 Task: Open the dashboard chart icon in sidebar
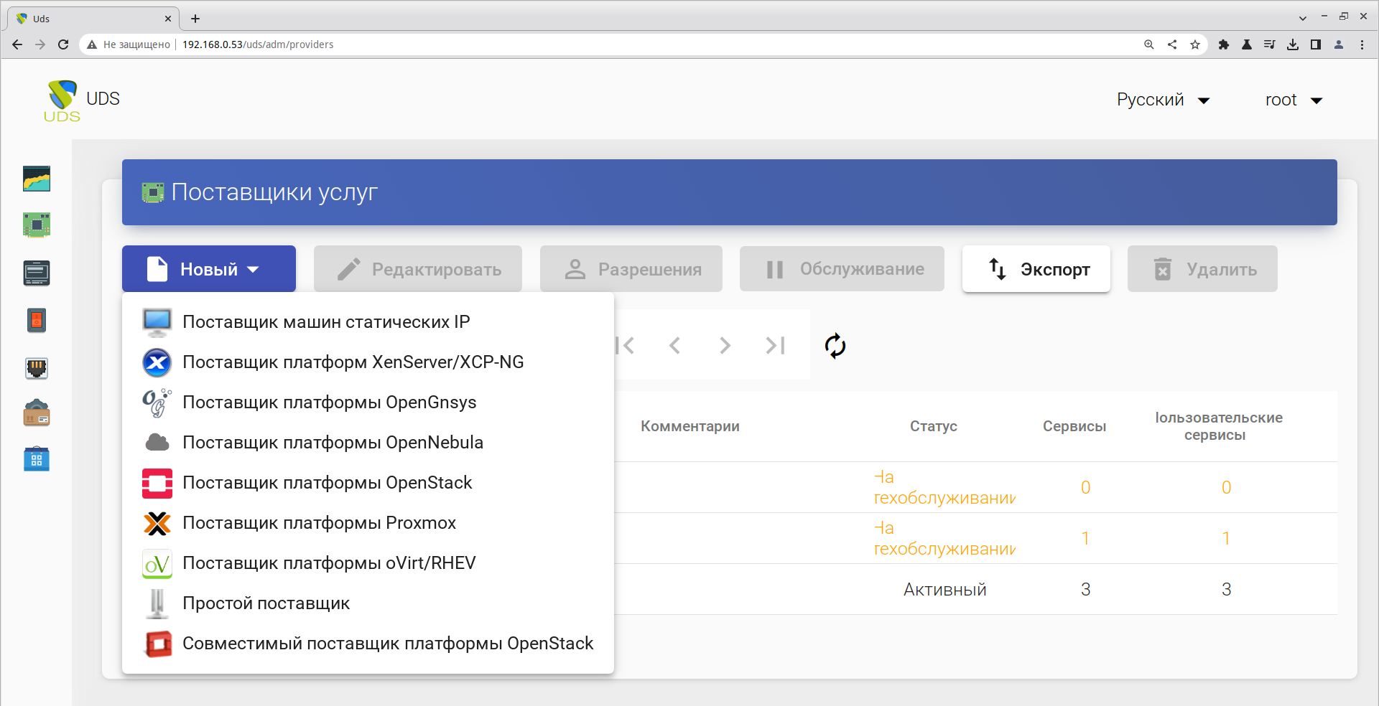click(x=37, y=179)
